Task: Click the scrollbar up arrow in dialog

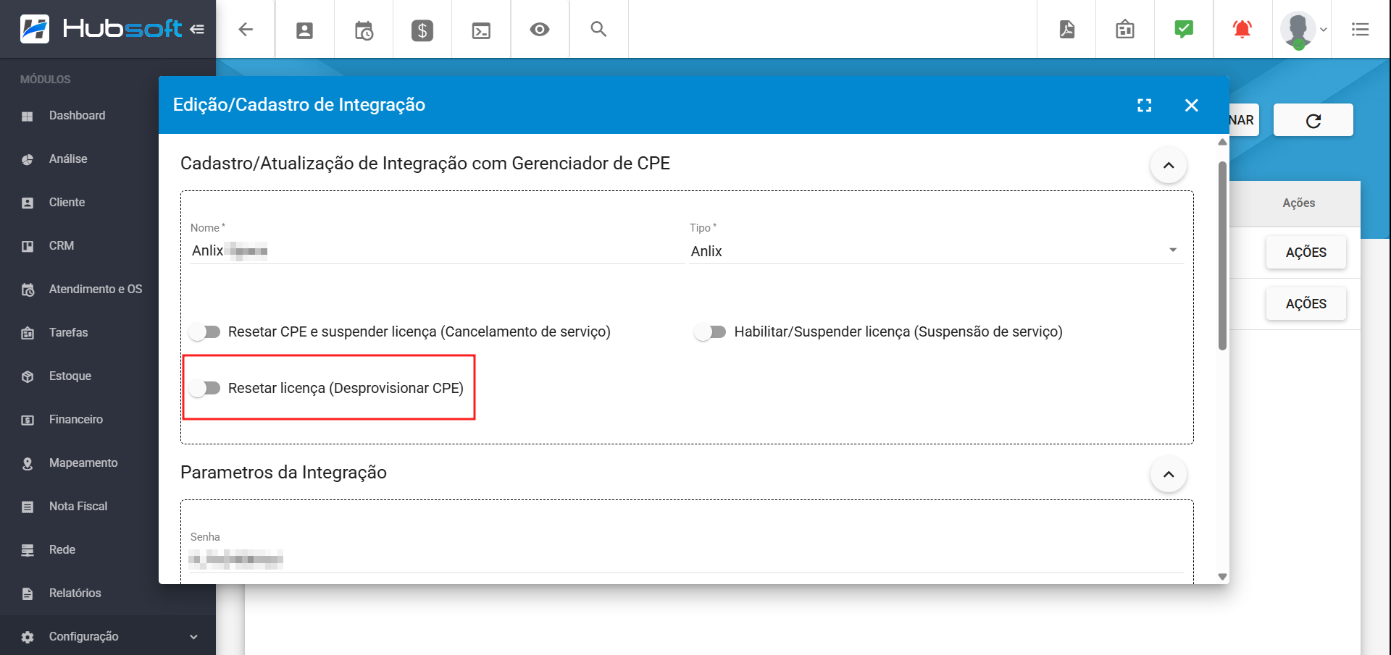Action: [1223, 142]
